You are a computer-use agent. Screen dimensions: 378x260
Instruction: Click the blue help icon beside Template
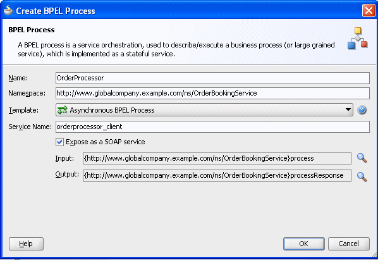[362, 110]
